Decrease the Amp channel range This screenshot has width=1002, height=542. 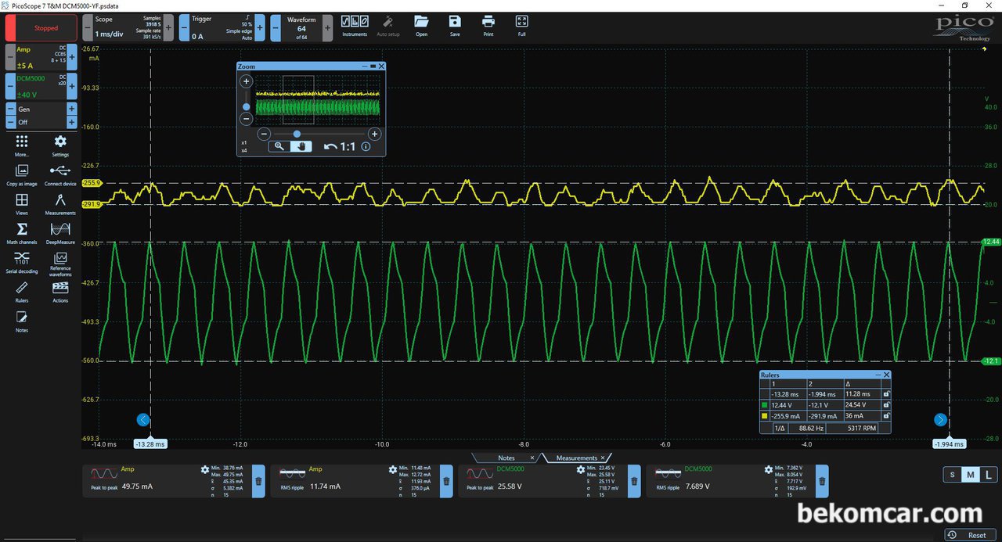click(10, 57)
